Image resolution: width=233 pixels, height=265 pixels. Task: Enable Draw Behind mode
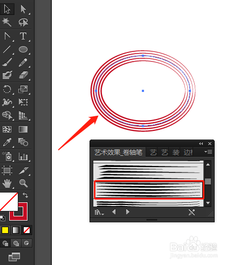(x=16, y=243)
